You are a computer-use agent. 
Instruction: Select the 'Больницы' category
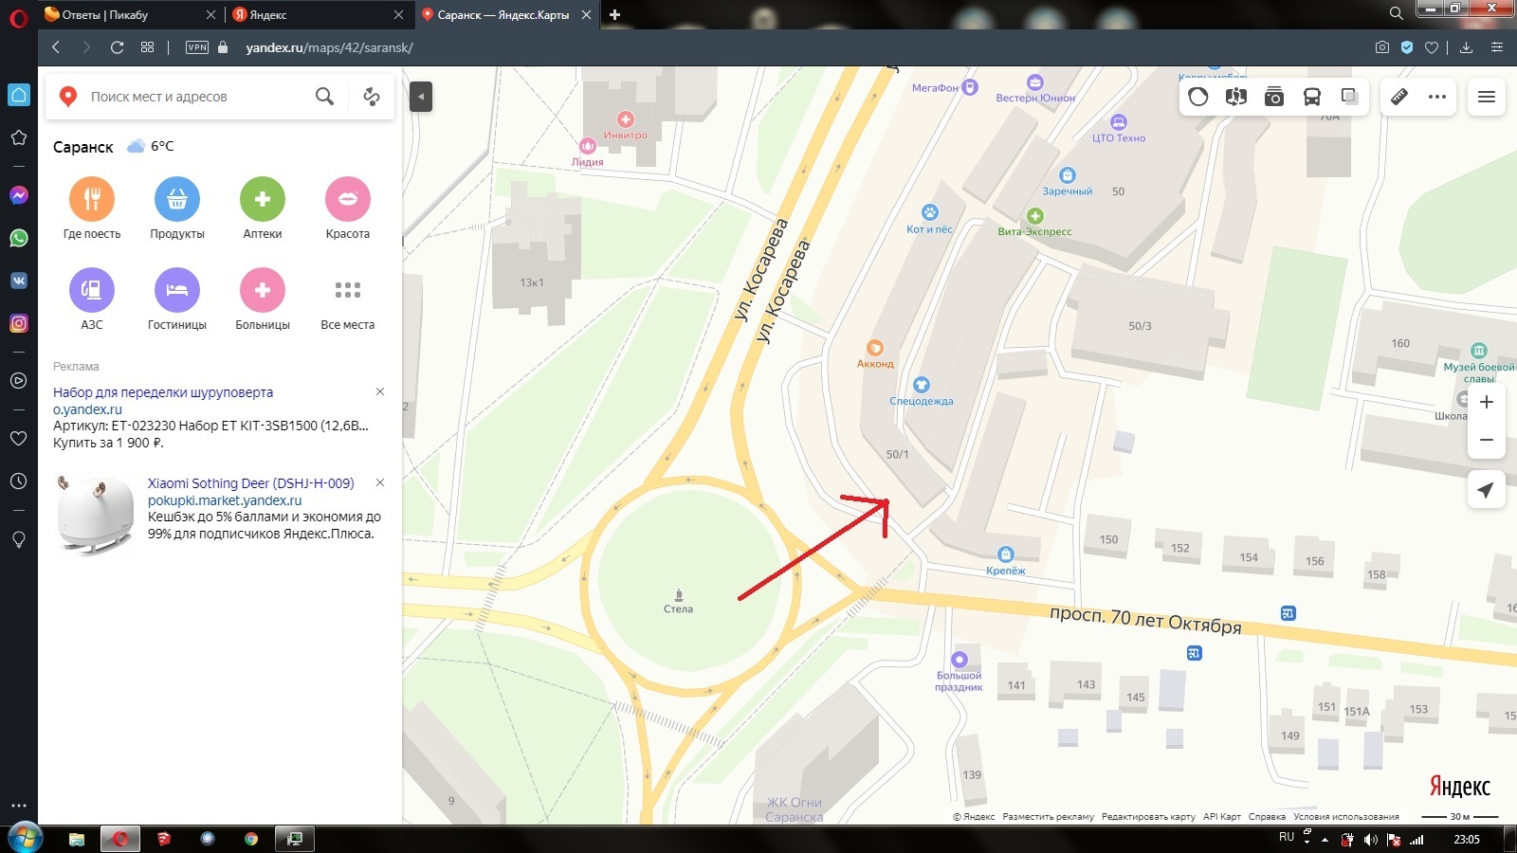(x=263, y=299)
